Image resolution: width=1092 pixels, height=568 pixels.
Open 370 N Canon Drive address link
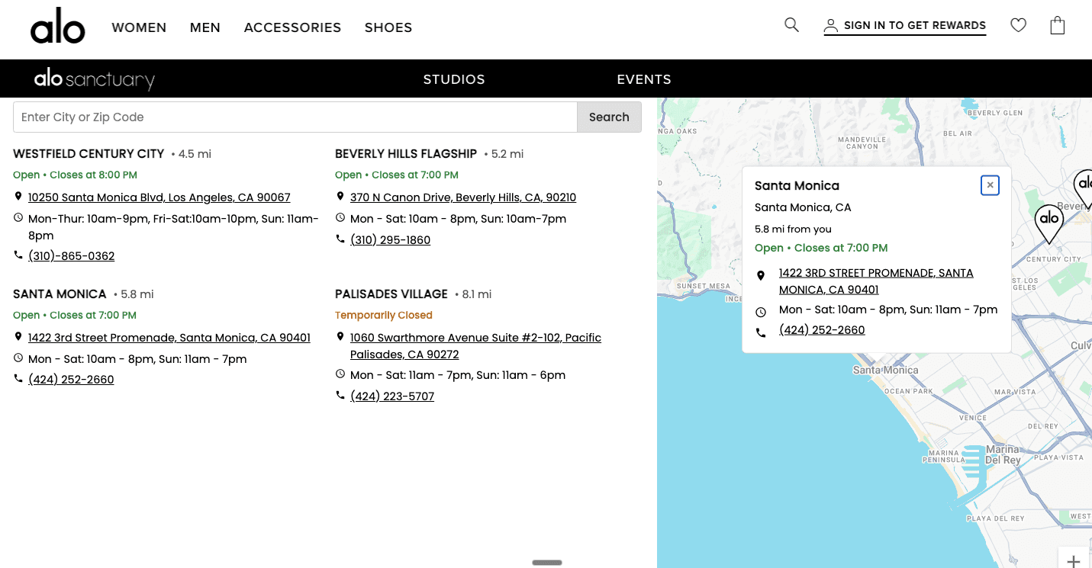(463, 197)
